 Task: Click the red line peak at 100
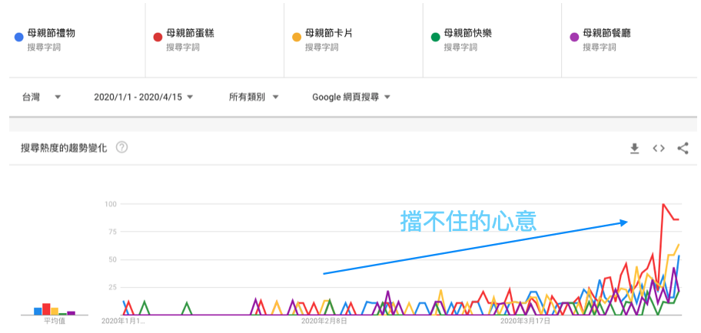[663, 205]
